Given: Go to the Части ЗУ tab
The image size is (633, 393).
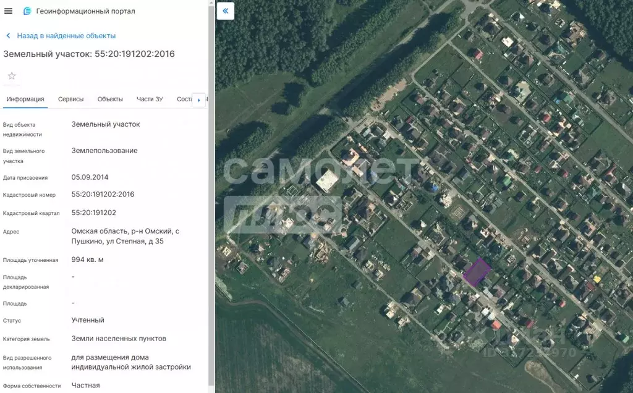Looking at the screenshot, I should pyautogui.click(x=150, y=99).
